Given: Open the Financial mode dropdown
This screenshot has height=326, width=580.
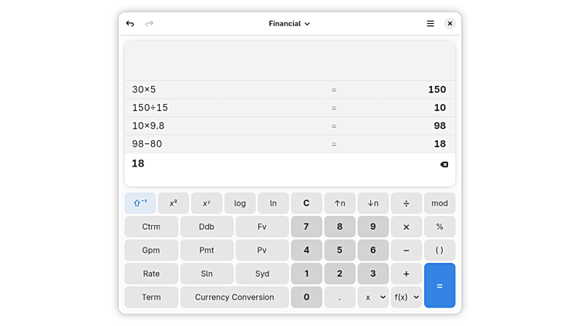Looking at the screenshot, I should pos(289,24).
